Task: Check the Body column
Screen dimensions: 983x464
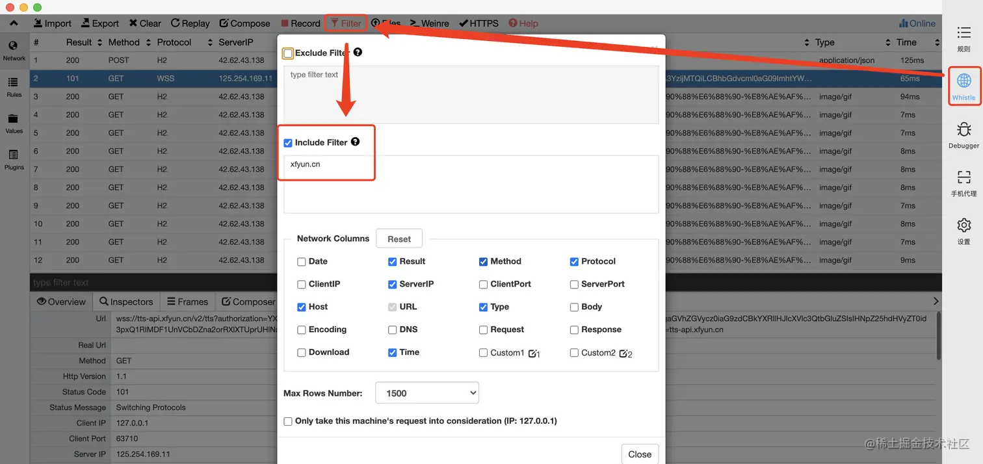Action: (x=575, y=307)
